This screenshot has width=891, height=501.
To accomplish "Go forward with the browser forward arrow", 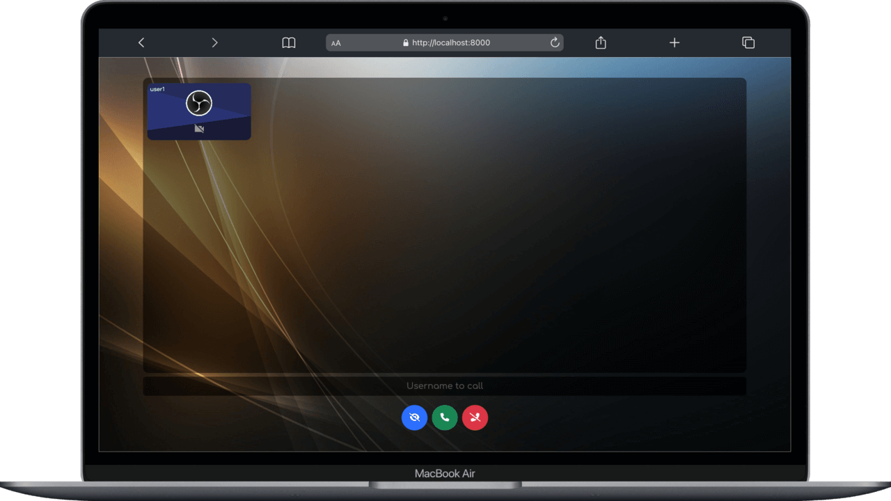I will [x=214, y=43].
